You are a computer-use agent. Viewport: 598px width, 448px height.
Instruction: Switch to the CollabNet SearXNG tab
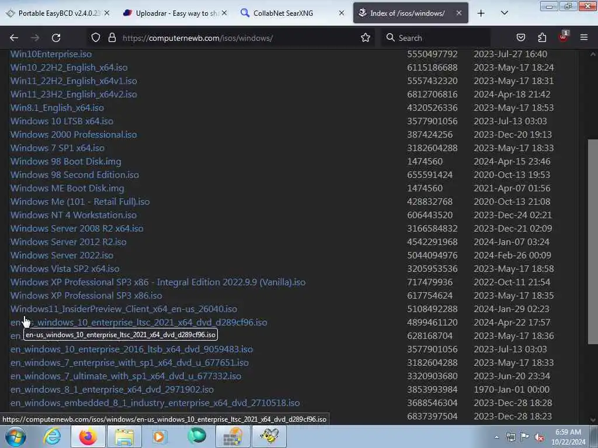click(x=293, y=13)
